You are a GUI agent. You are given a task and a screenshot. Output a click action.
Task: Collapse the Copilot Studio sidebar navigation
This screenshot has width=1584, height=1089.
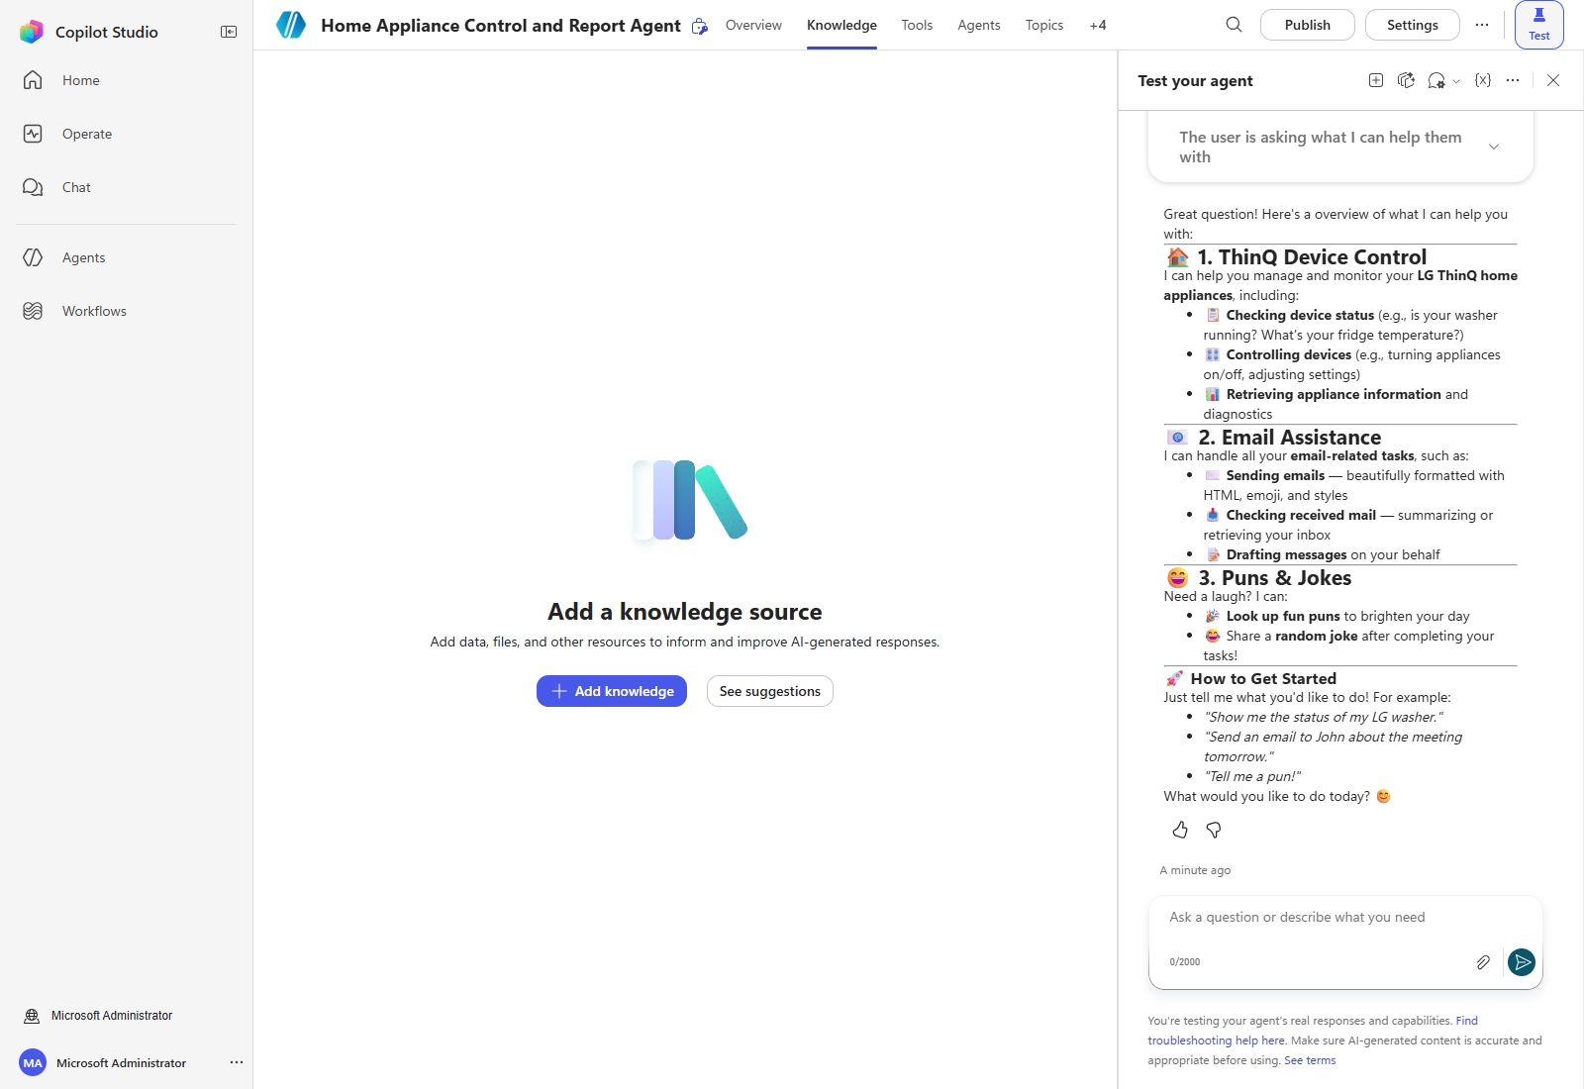[x=229, y=32]
